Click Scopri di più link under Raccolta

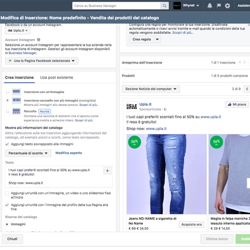(x=84, y=120)
